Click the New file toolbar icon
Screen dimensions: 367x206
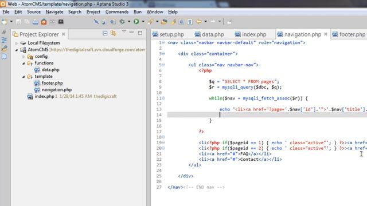tap(5, 22)
